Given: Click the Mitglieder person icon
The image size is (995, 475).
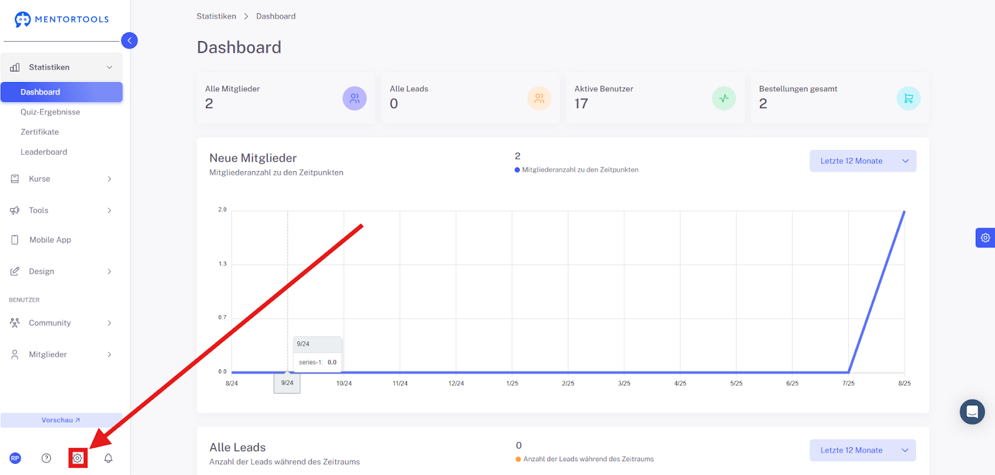Looking at the screenshot, I should 15,355.
